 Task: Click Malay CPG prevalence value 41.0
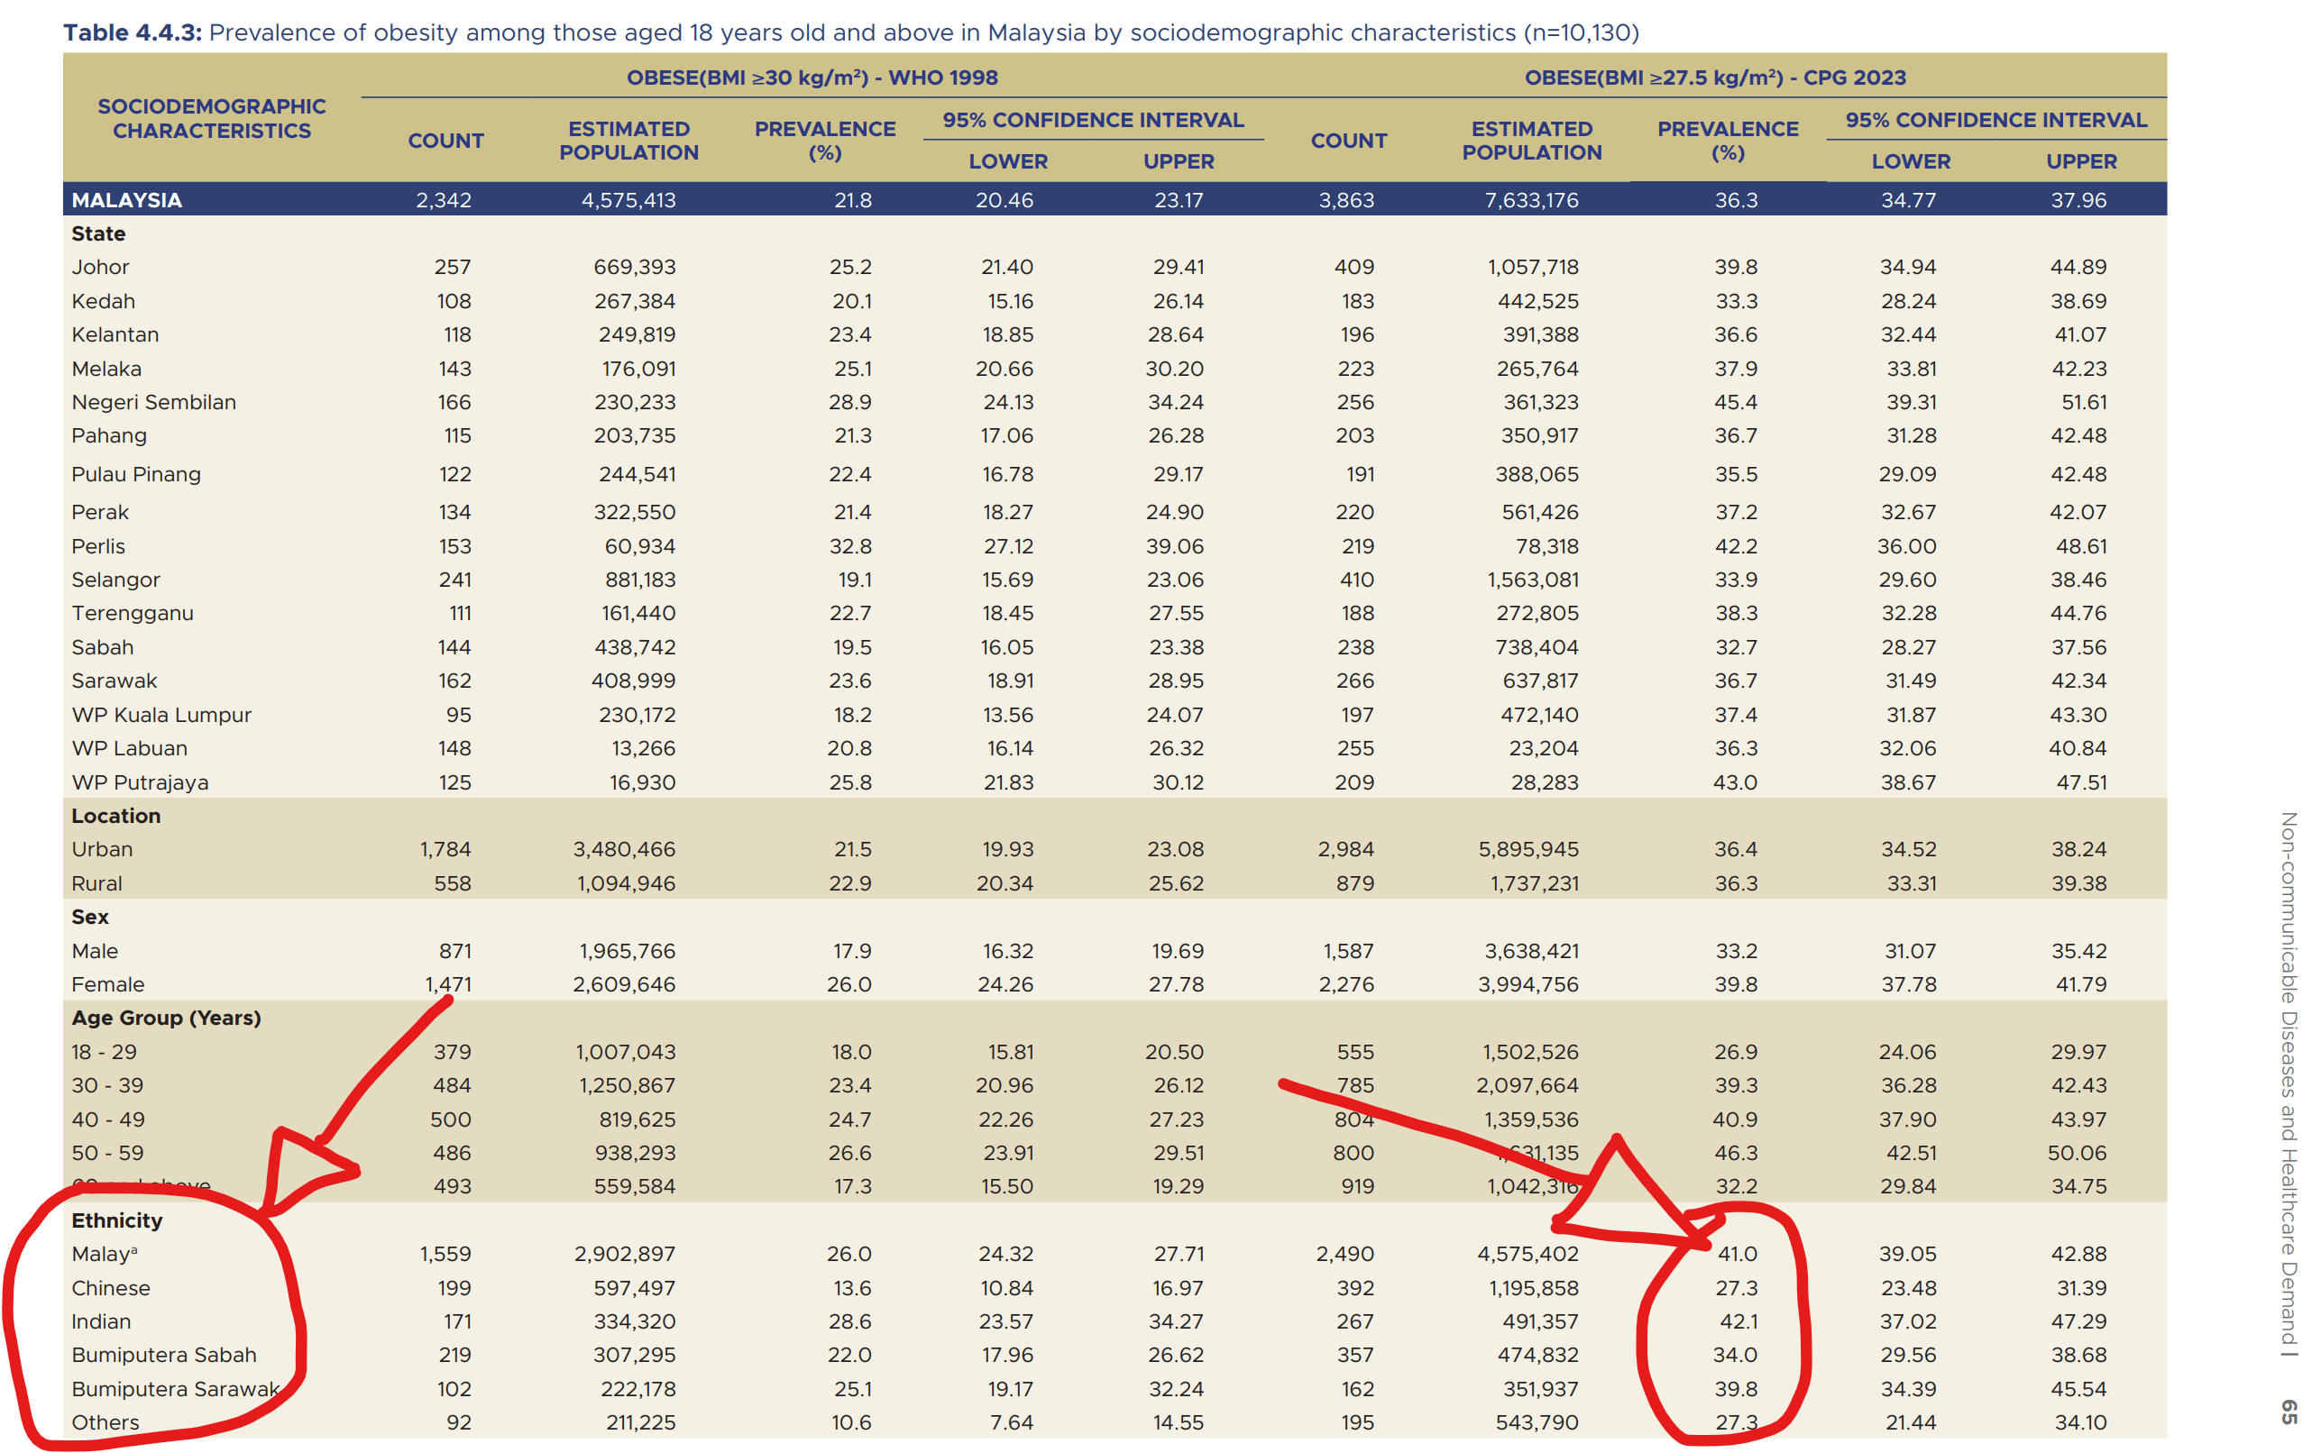point(1737,1254)
